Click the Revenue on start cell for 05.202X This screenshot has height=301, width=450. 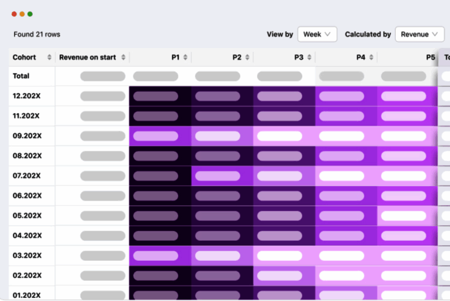102,216
